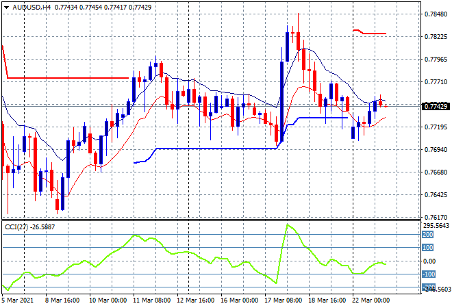
Task: Click the 0.76170 price scale label
Action: click(436, 218)
